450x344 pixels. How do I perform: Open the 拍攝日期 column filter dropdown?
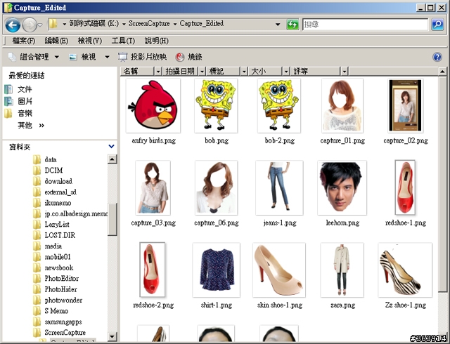pos(202,71)
